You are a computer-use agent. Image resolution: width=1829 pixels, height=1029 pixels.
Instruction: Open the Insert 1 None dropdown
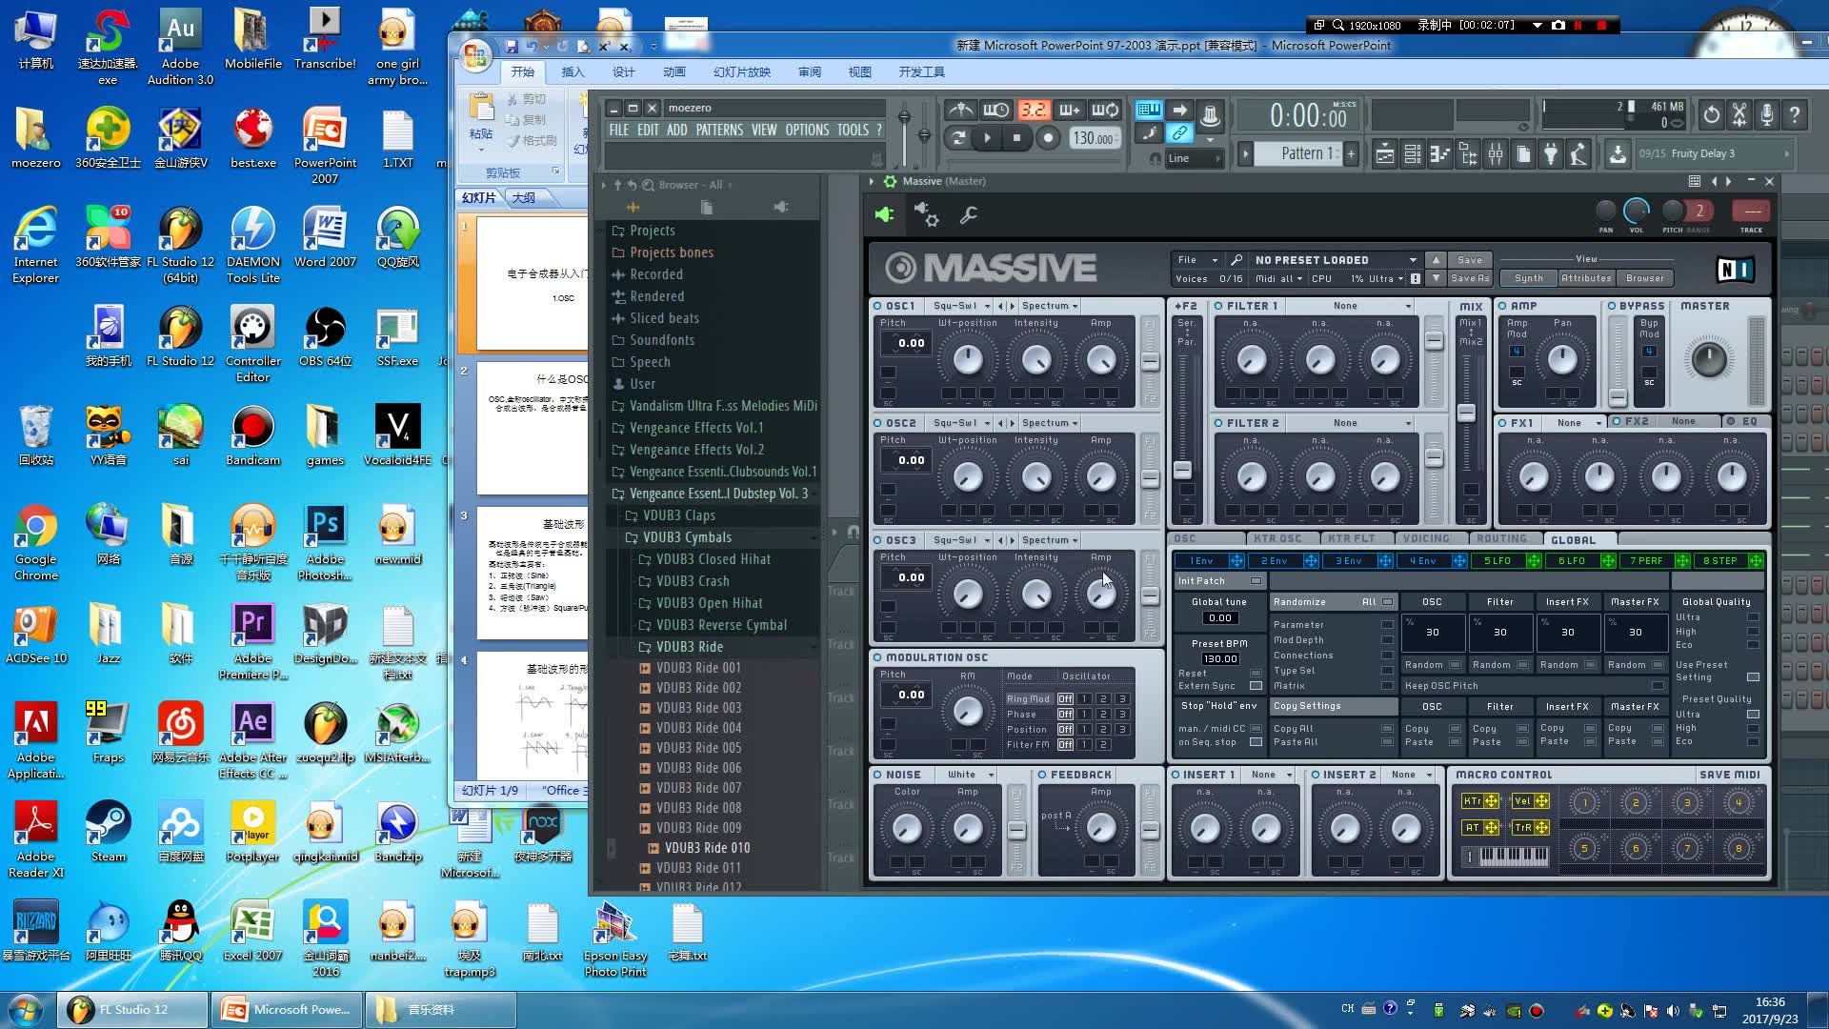[1271, 775]
